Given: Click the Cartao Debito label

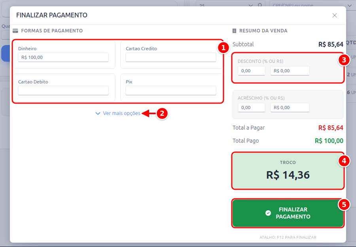Looking at the screenshot, I should point(33,82).
